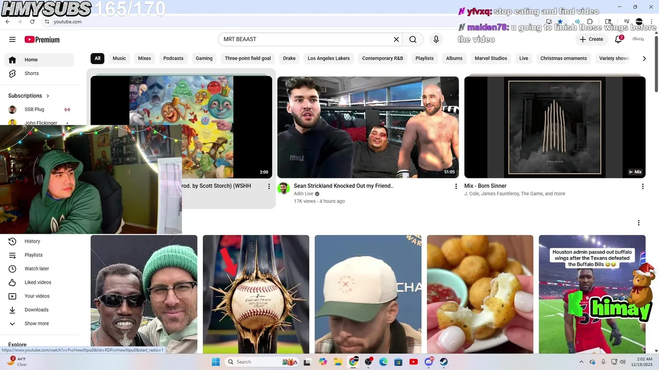The image size is (659, 370).
Task: Show hidden system tray icons
Action: [x=581, y=362]
